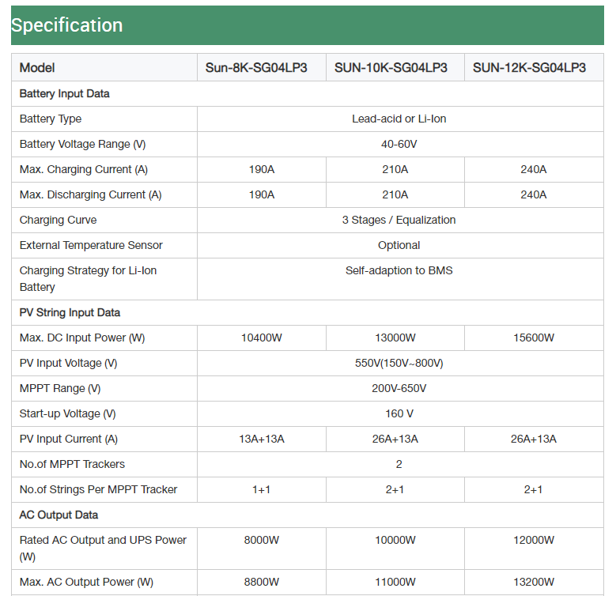Click the PV String Input Data section row
616x596 pixels.
(308, 312)
